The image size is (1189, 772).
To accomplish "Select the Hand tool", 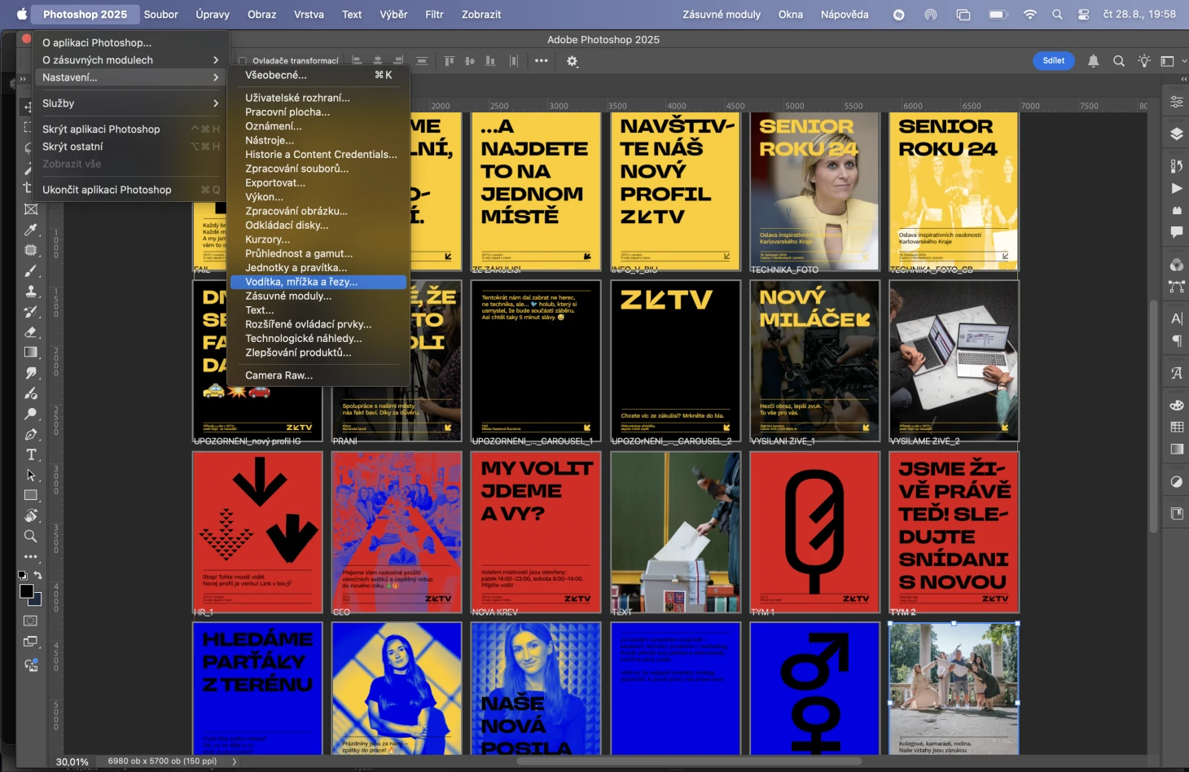I will (x=31, y=515).
